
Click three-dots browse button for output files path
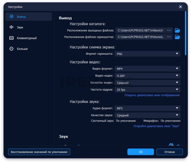pyautogui.click(x=169, y=30)
